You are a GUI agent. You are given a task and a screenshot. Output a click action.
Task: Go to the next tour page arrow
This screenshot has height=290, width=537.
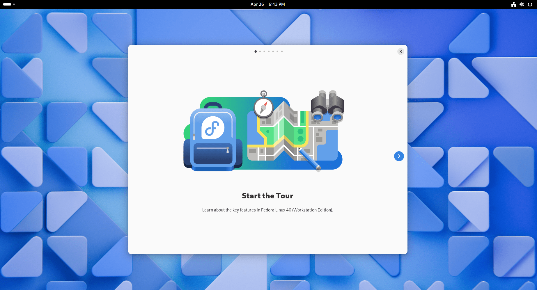(399, 156)
